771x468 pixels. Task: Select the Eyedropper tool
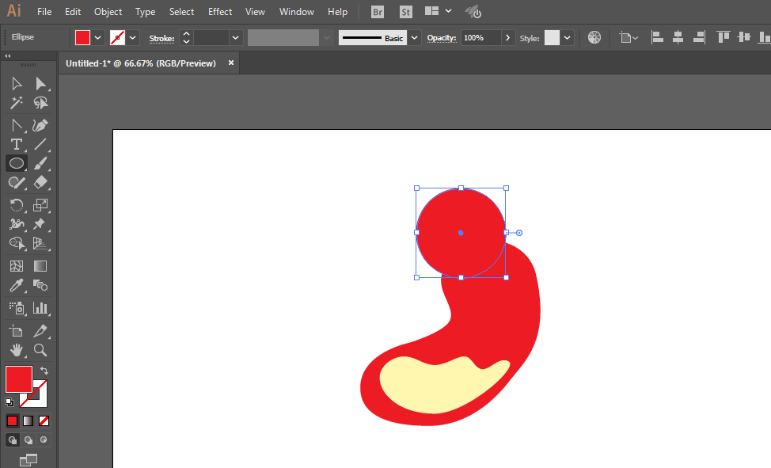tap(16, 286)
